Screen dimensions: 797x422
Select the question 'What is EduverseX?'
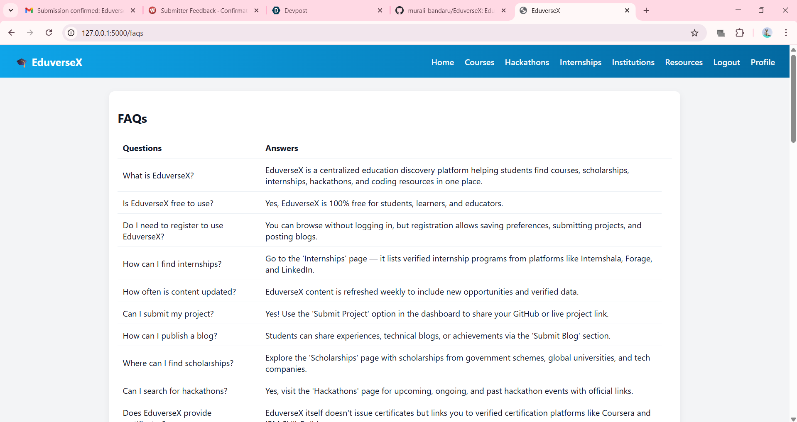[158, 176]
